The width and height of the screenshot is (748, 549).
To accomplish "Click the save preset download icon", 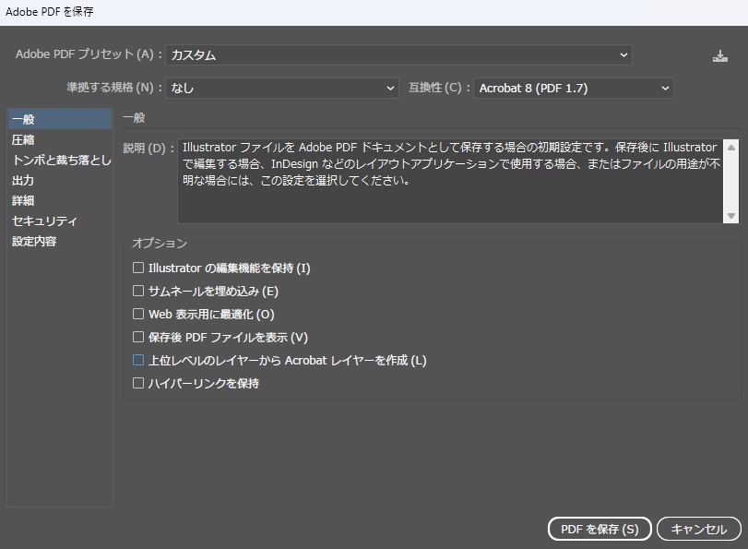I will (719, 56).
